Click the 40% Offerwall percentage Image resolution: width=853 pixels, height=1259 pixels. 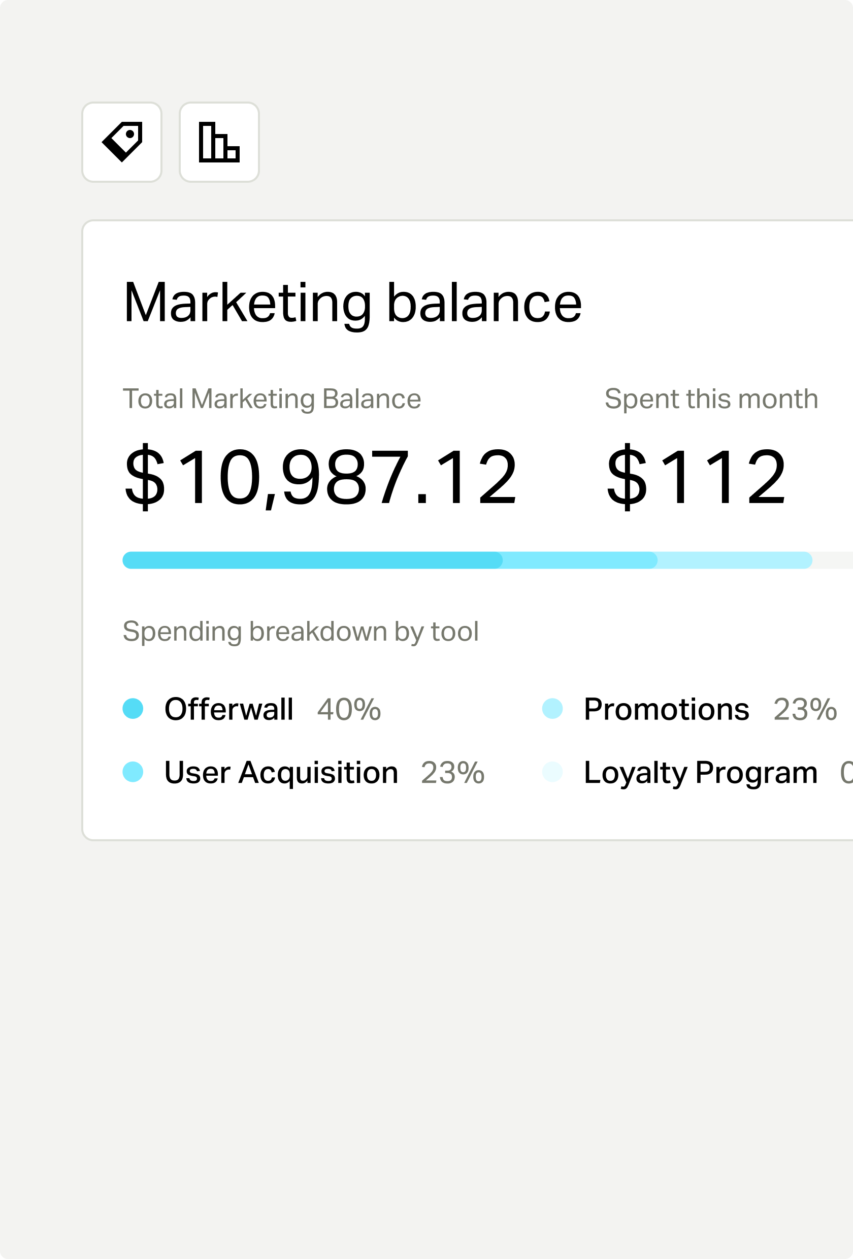[x=349, y=709]
